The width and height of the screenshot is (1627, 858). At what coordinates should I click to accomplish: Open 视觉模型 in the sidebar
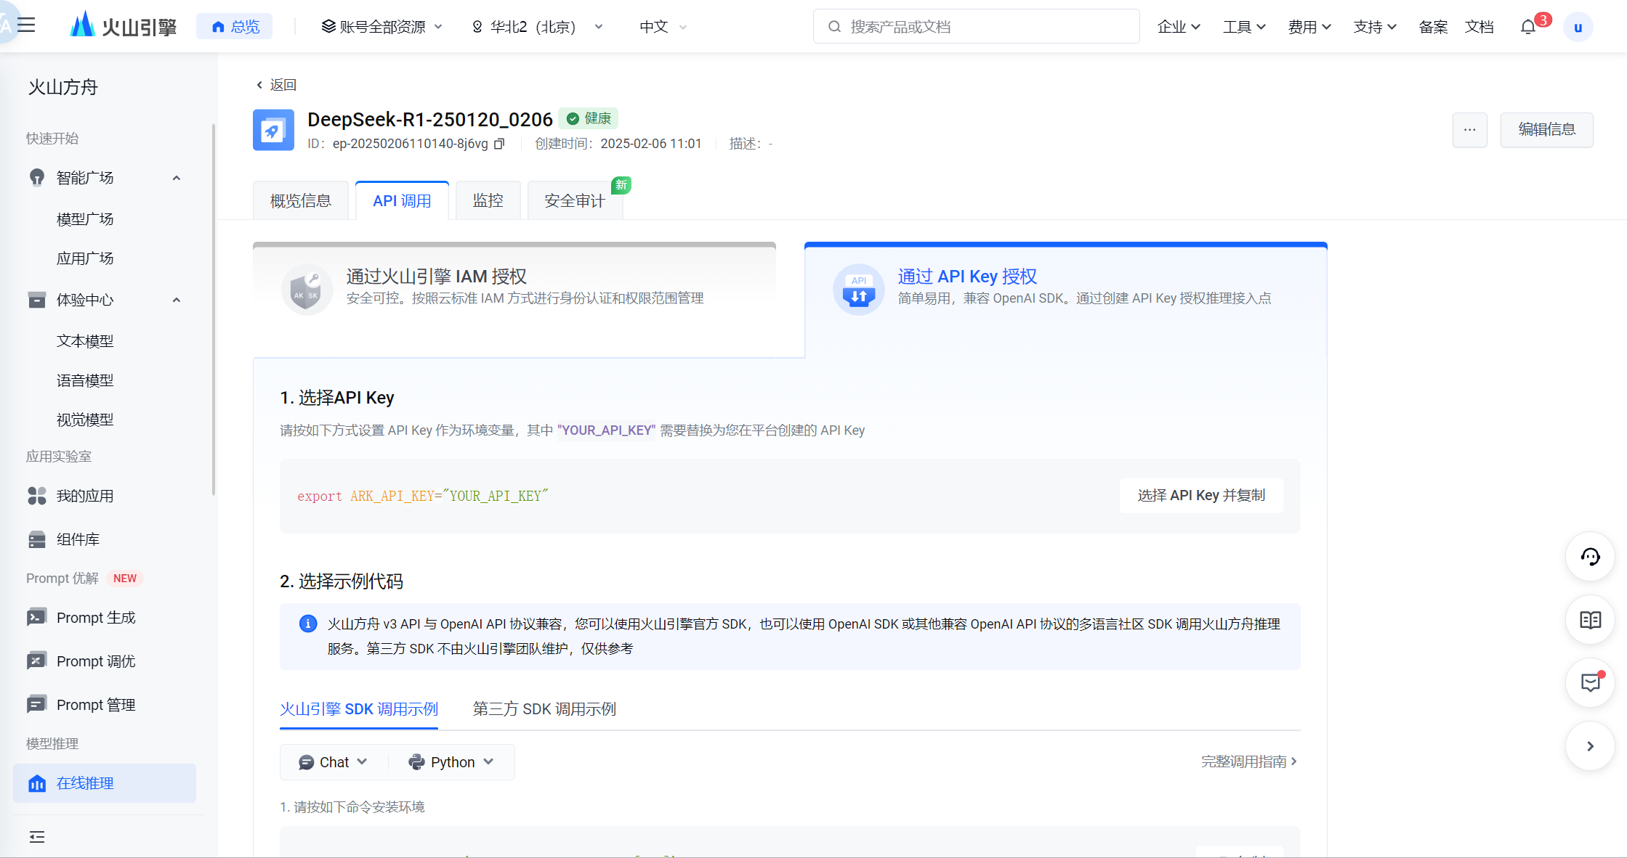pyautogui.click(x=85, y=420)
